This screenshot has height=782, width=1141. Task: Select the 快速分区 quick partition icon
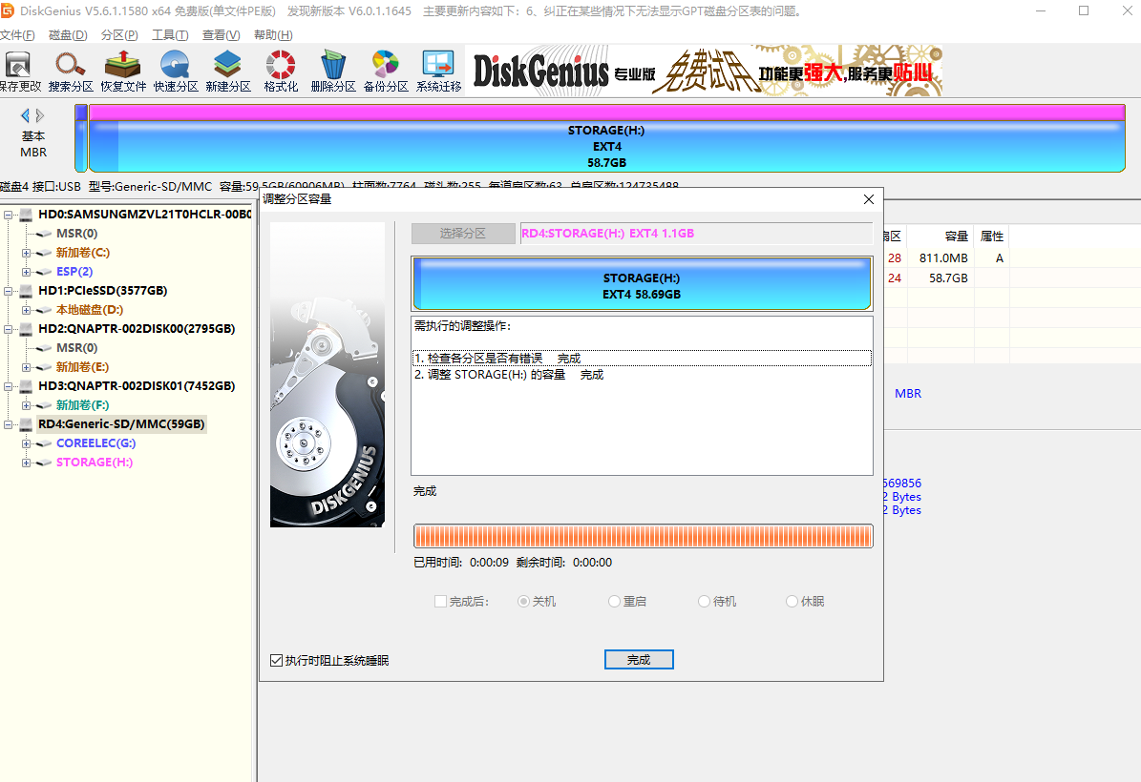pyautogui.click(x=176, y=72)
